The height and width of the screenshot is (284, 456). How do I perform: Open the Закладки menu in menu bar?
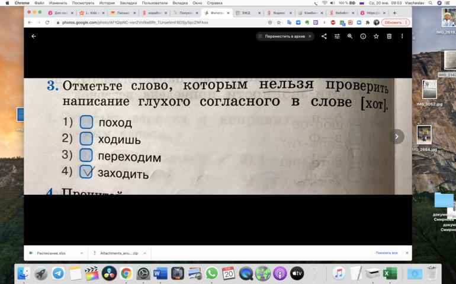[x=128, y=3]
